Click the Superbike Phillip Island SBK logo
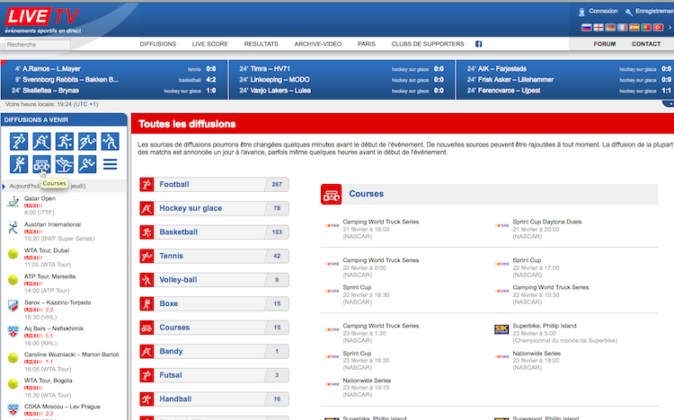Viewport: 674px width, 420px height. [501, 329]
